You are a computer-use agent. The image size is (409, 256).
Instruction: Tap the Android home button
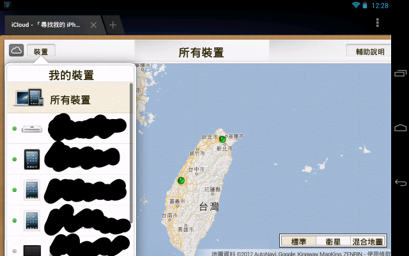(401, 128)
